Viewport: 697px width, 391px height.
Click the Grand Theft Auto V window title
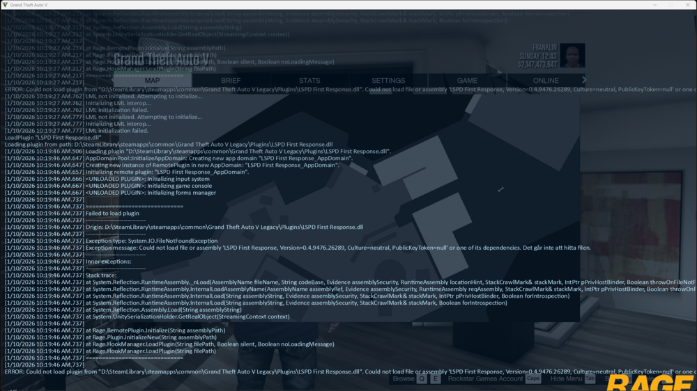coord(29,5)
